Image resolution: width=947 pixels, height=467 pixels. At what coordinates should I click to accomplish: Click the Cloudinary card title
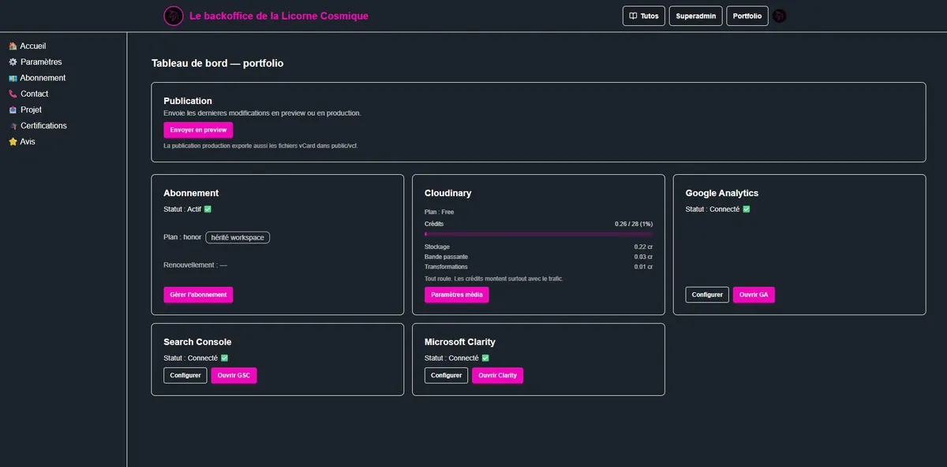(x=447, y=193)
